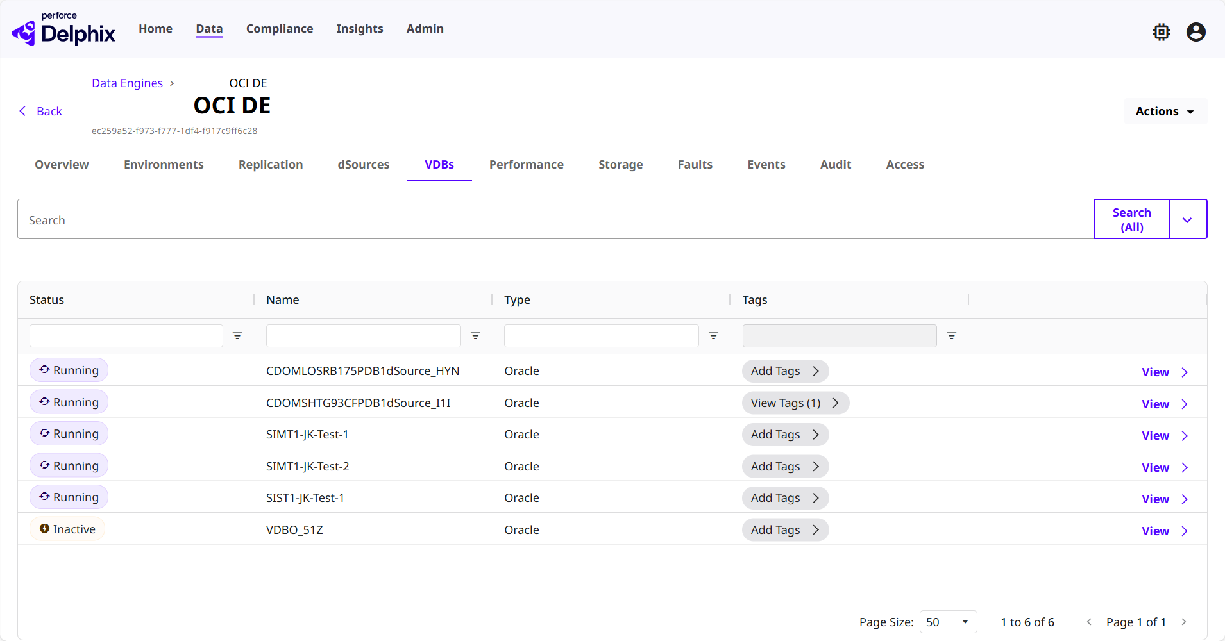1225x641 pixels.
Task: Switch to the Performance tab
Action: pyautogui.click(x=527, y=165)
